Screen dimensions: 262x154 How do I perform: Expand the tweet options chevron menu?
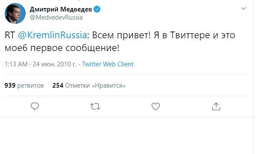tap(243, 9)
